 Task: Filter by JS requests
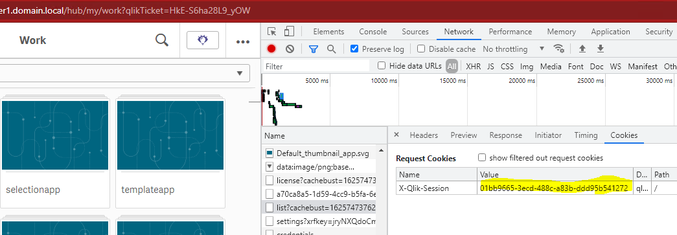pyautogui.click(x=490, y=67)
